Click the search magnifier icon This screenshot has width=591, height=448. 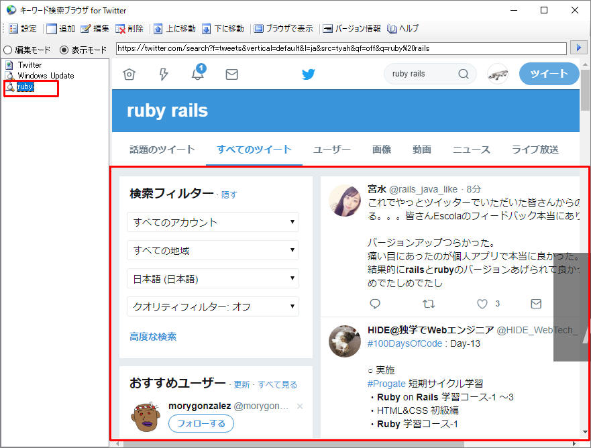click(464, 74)
